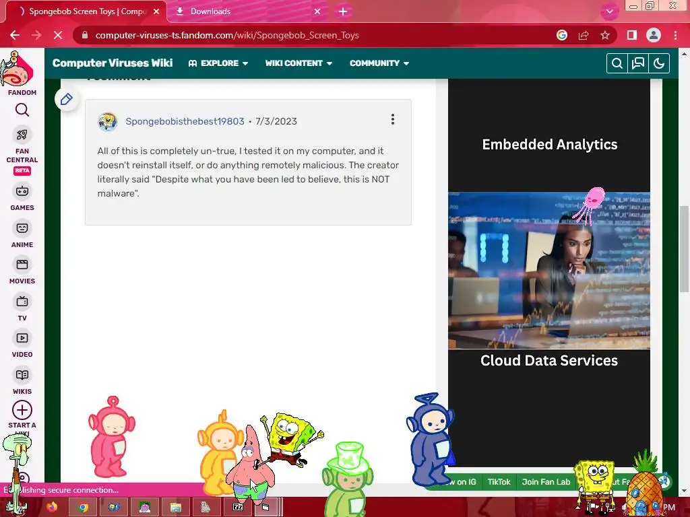The image size is (690, 517).
Task: Open the Wikis book icon
Action: point(22,375)
